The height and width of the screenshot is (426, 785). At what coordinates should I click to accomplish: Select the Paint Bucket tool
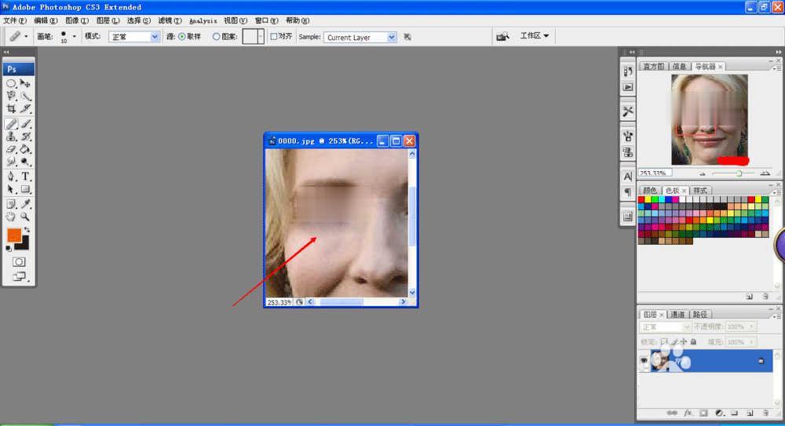pyautogui.click(x=25, y=149)
